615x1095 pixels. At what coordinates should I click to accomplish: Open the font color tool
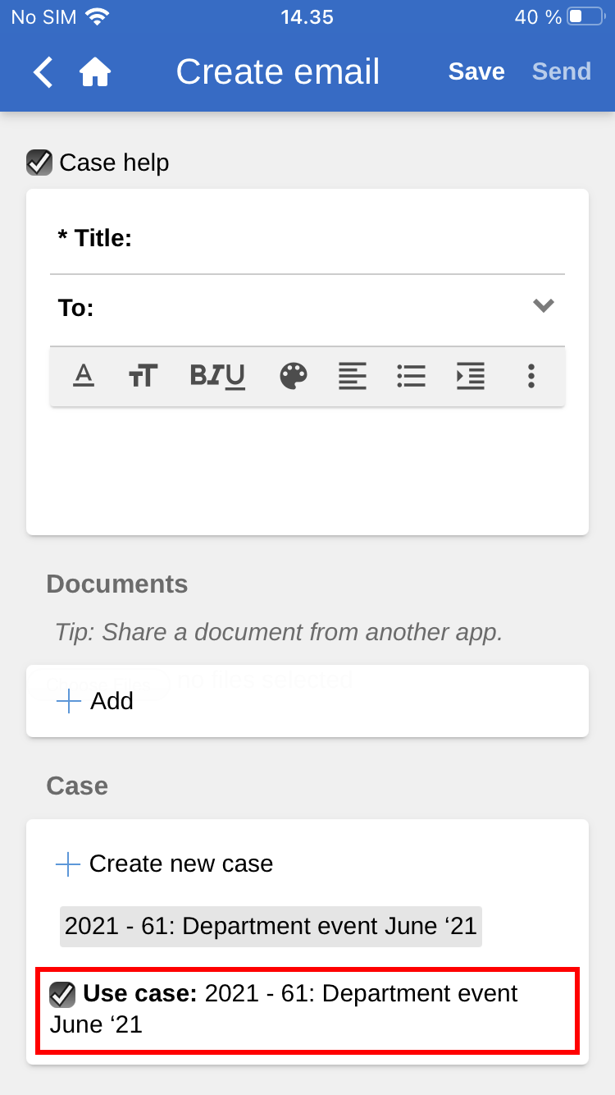84,376
